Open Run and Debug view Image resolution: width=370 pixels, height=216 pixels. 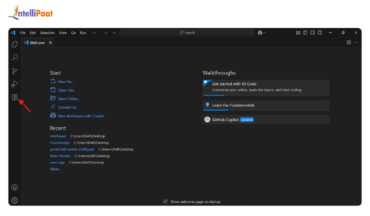(15, 84)
